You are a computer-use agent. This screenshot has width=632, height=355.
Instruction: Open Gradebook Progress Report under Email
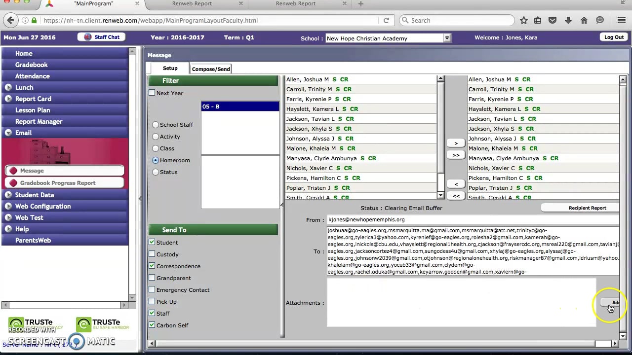click(x=65, y=183)
